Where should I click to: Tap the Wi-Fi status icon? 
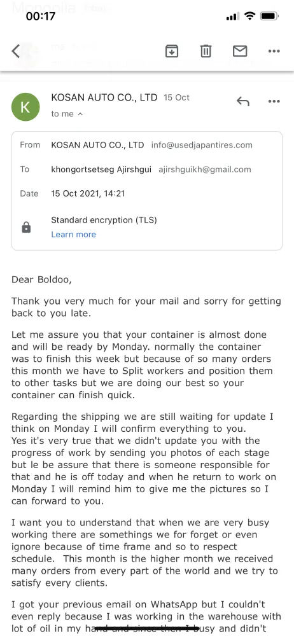[249, 17]
